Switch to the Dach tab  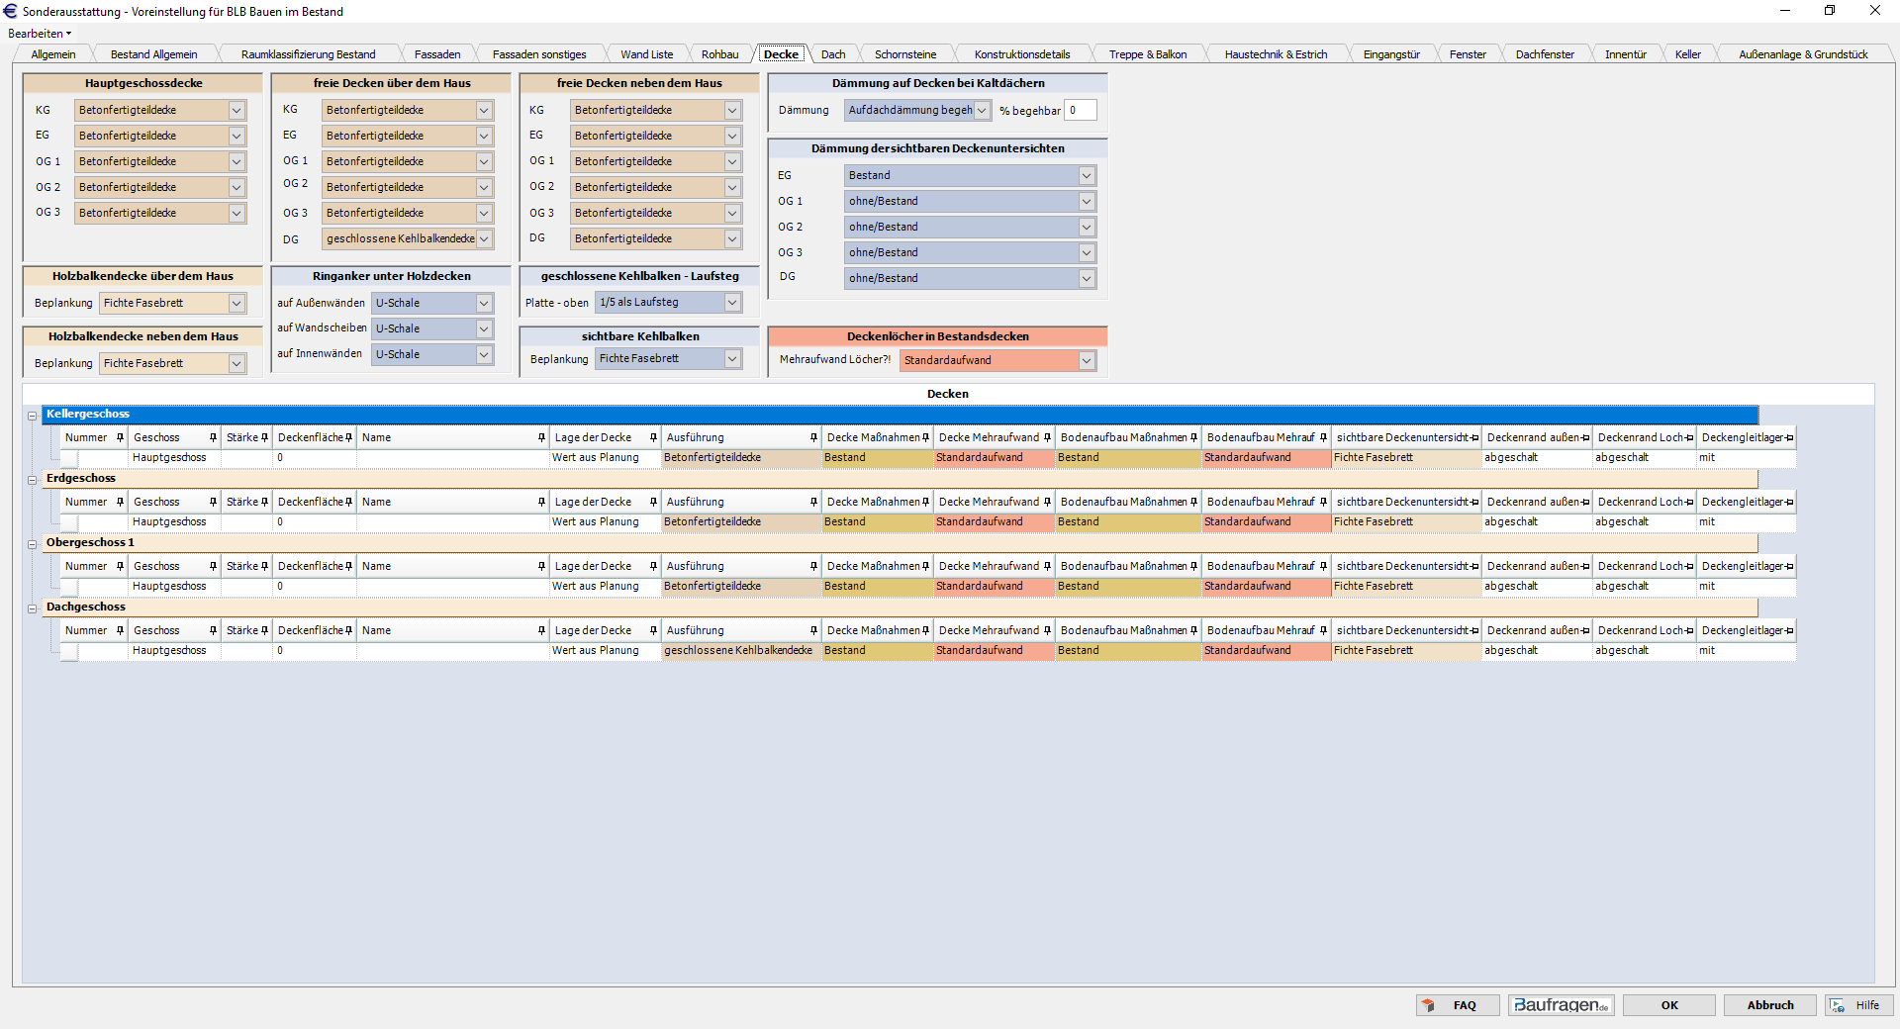pyautogui.click(x=832, y=54)
